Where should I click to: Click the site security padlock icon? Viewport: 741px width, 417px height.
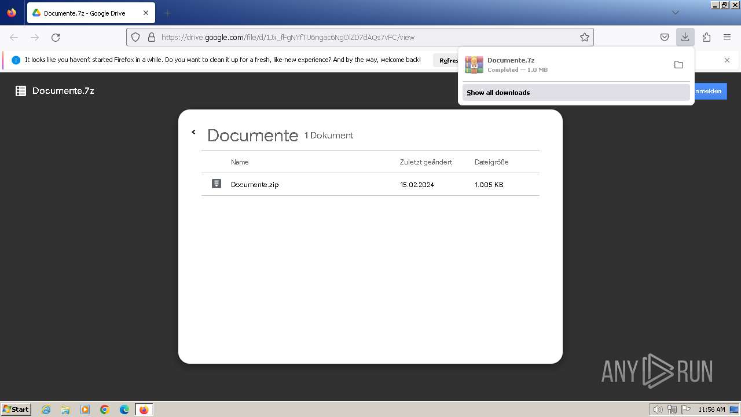pos(152,37)
